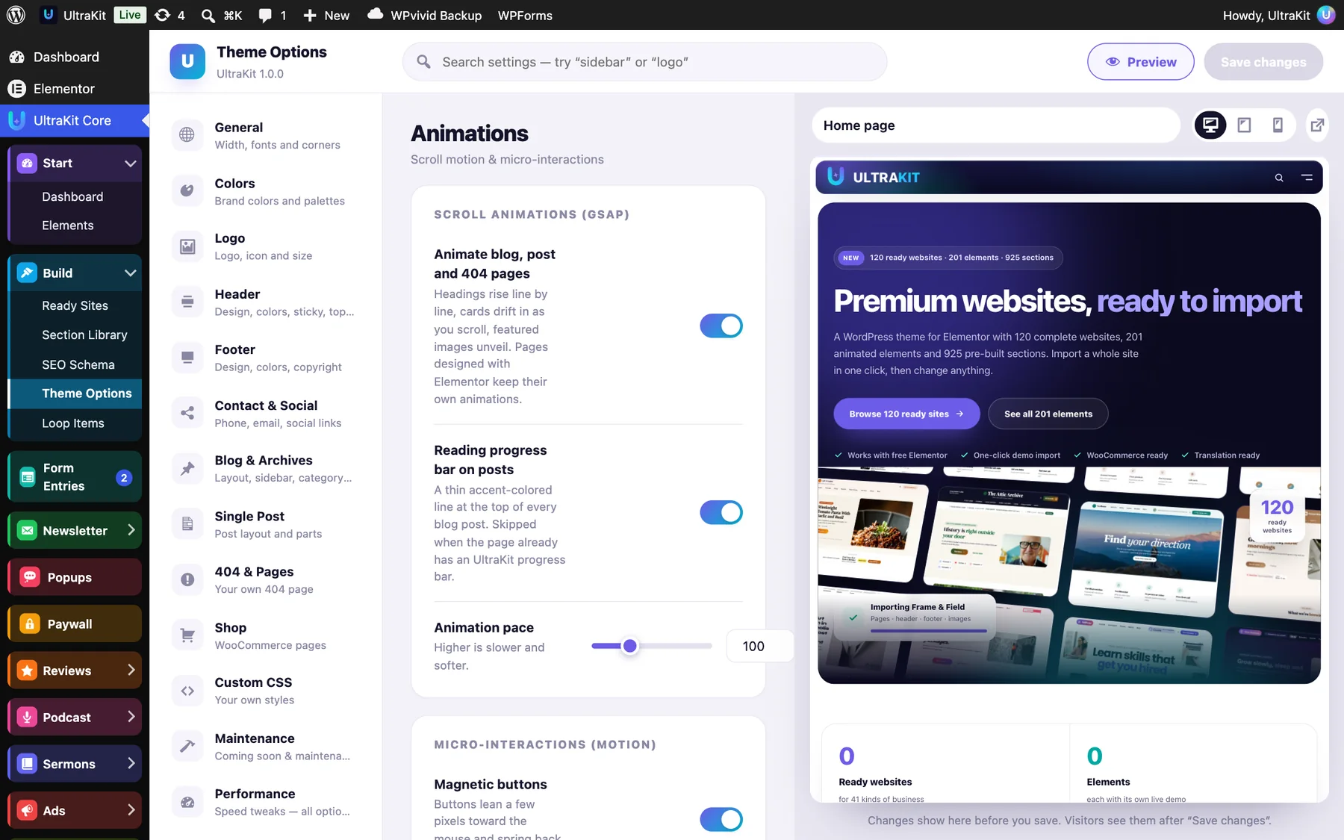Click the Preview button

1140,62
